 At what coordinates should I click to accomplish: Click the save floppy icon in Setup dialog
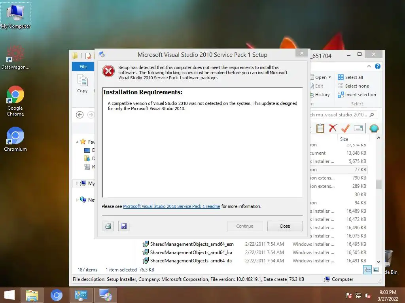(124, 226)
